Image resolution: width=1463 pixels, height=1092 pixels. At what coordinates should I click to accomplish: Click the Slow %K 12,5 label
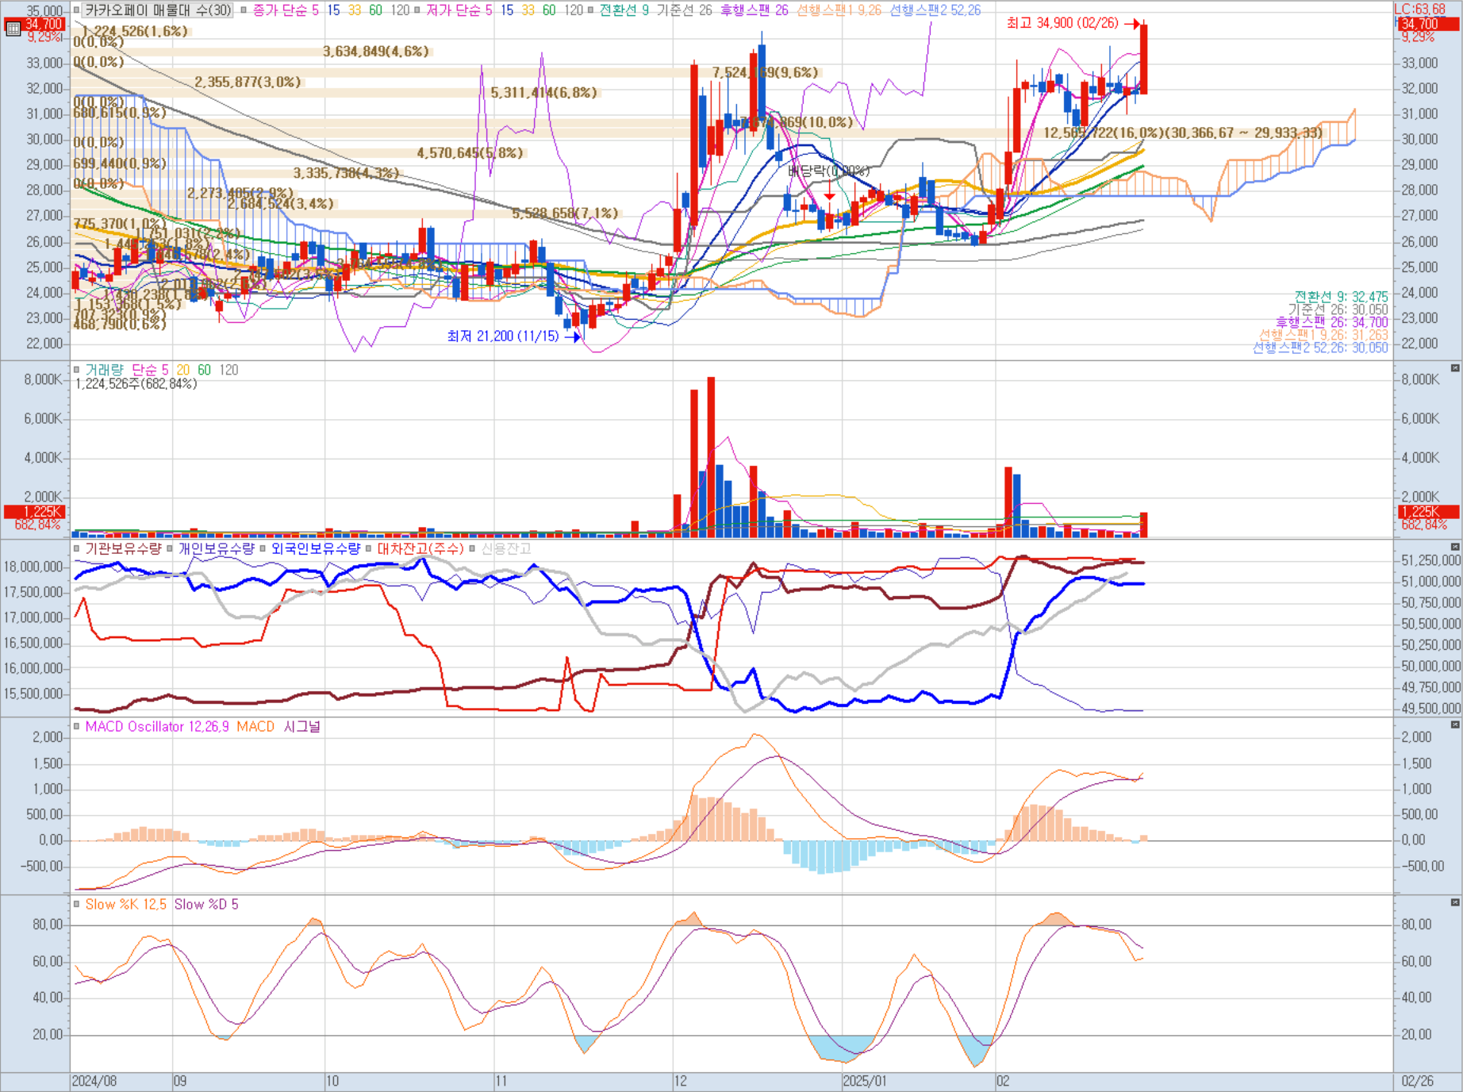click(125, 904)
